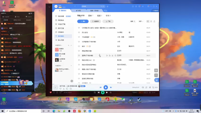Open the 排序 sort dropdown
The height and width of the screenshot is (113, 201).
point(141,21)
